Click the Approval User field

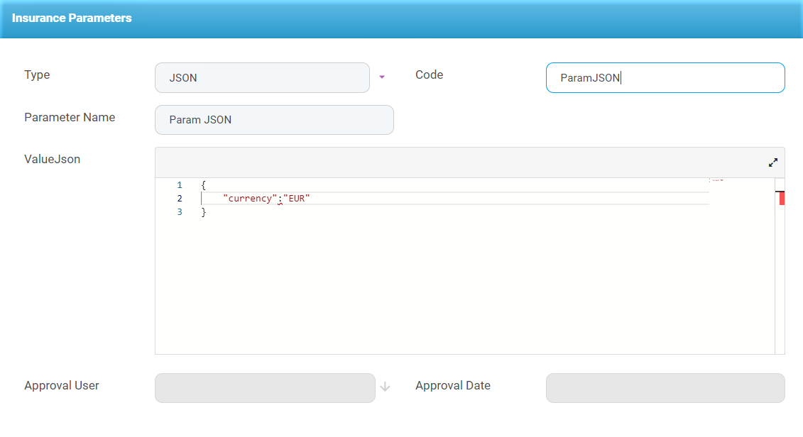point(264,388)
